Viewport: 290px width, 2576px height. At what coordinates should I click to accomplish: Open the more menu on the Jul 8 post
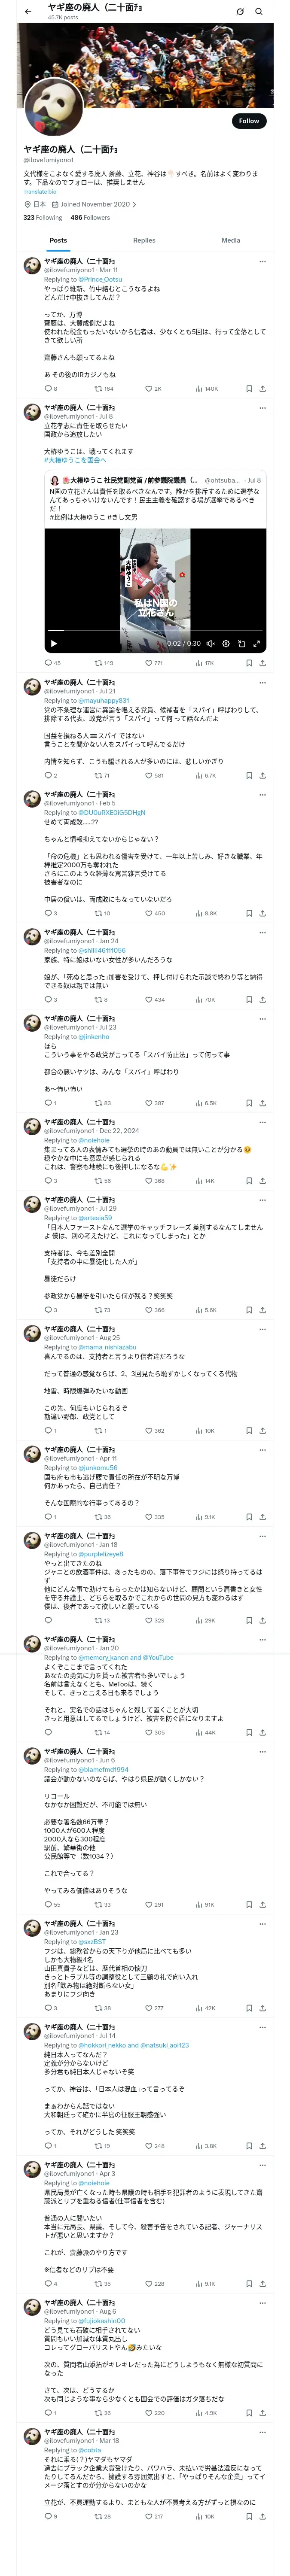pos(262,408)
